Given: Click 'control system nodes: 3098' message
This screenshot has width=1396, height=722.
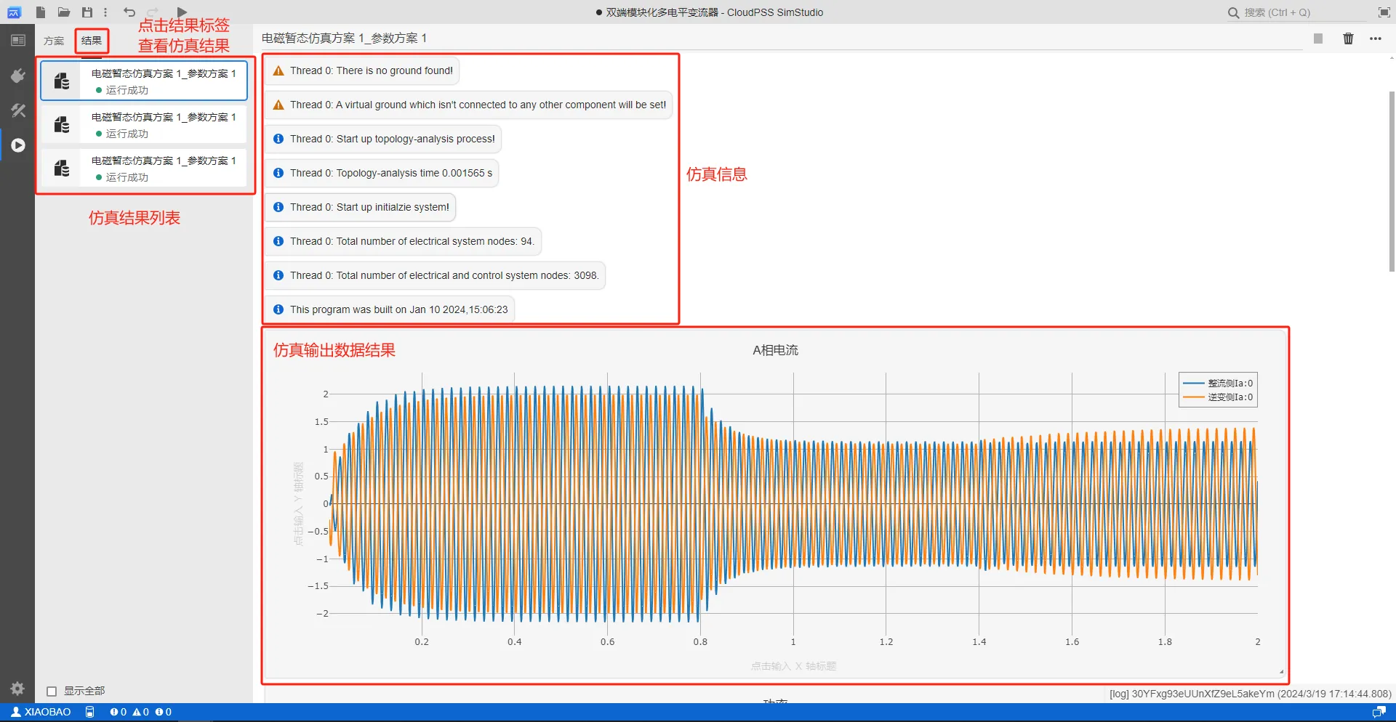Looking at the screenshot, I should [x=435, y=275].
